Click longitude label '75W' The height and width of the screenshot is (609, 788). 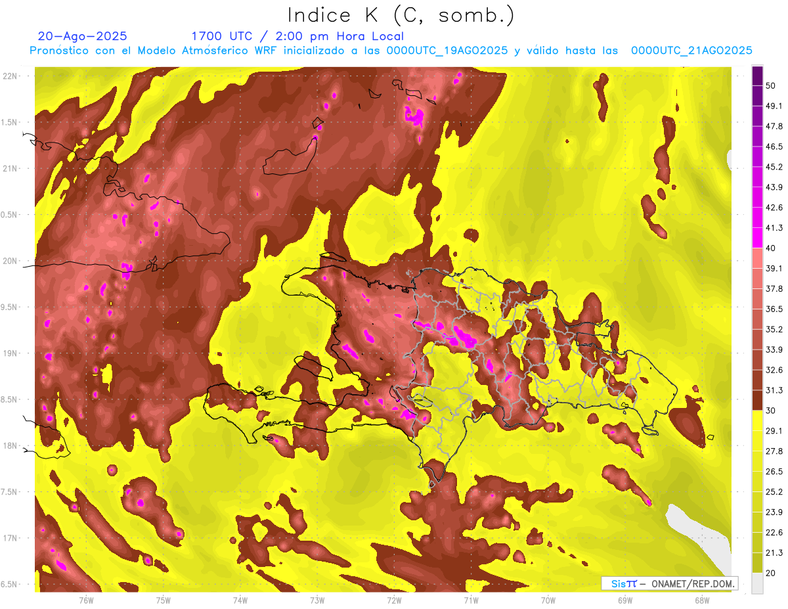point(163,600)
